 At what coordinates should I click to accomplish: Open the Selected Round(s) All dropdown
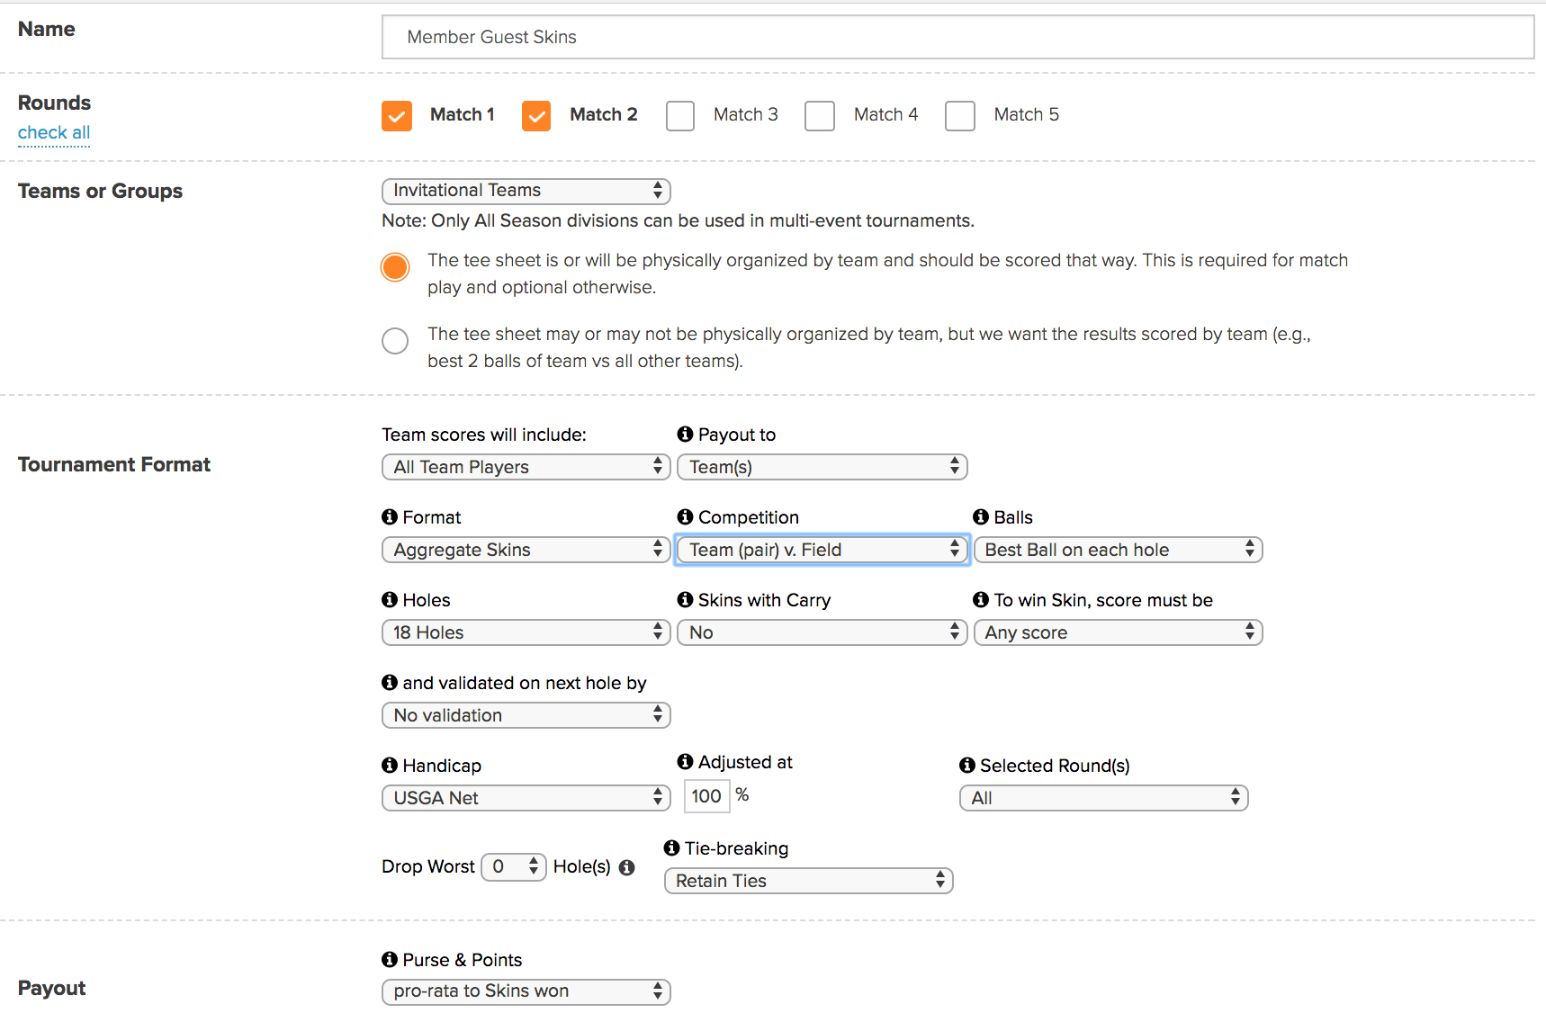point(1104,798)
